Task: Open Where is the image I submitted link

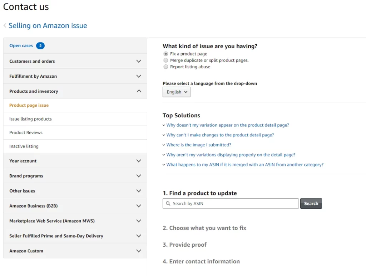Action: coord(199,145)
